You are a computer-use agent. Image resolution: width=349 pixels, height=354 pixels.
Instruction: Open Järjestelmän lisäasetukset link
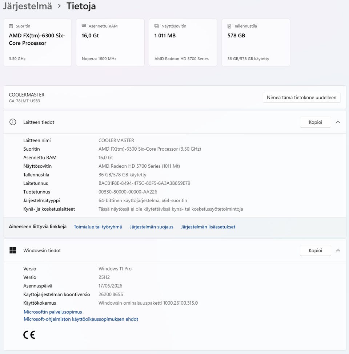[x=208, y=227]
